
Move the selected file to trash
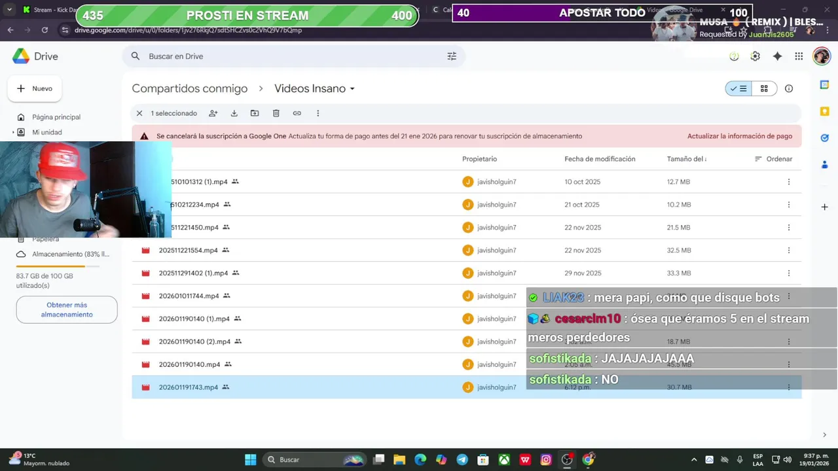click(x=276, y=113)
